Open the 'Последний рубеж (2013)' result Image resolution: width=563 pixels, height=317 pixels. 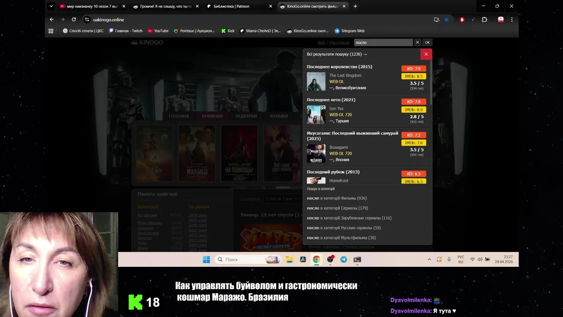coord(333,172)
